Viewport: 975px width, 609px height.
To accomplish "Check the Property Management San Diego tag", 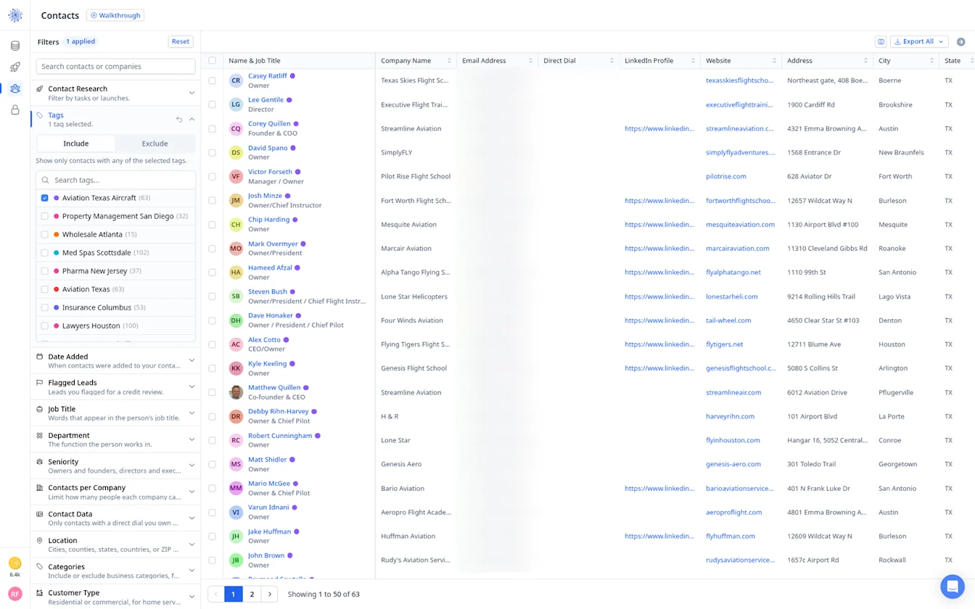I will click(45, 216).
